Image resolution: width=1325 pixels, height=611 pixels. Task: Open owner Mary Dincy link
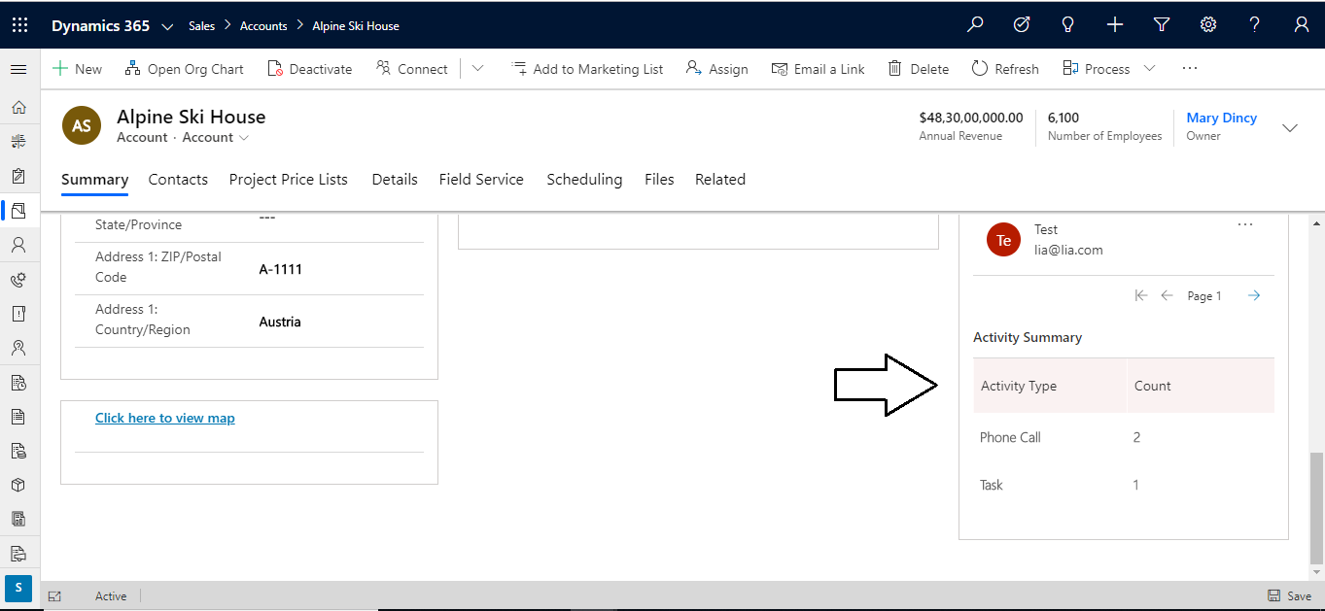(1221, 118)
